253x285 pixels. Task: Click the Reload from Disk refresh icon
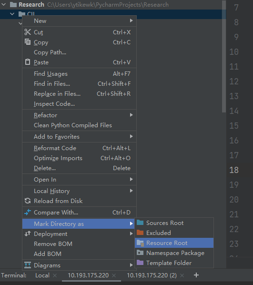tap(28, 201)
